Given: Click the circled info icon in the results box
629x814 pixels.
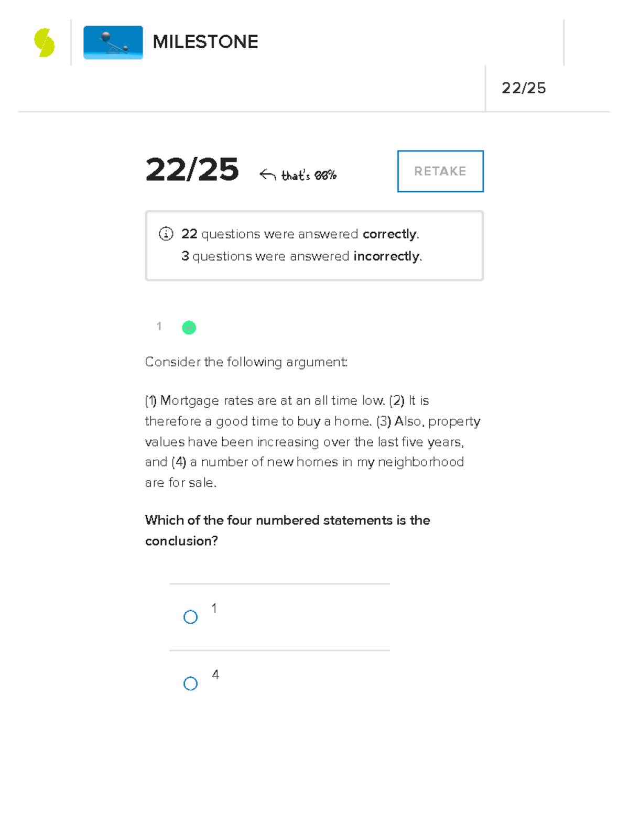Looking at the screenshot, I should tap(165, 234).
